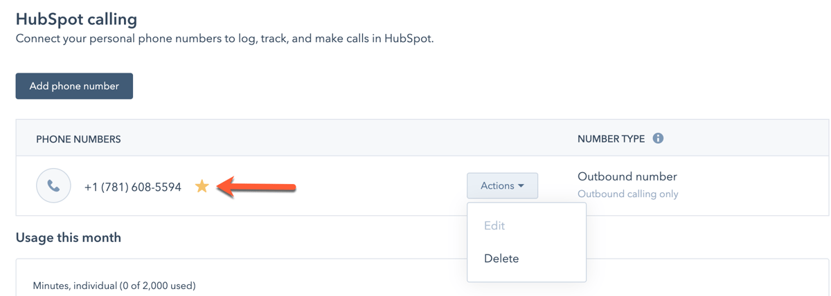Click the caret arrow on the Actions button
The width and height of the screenshot is (831, 296).
(x=521, y=186)
